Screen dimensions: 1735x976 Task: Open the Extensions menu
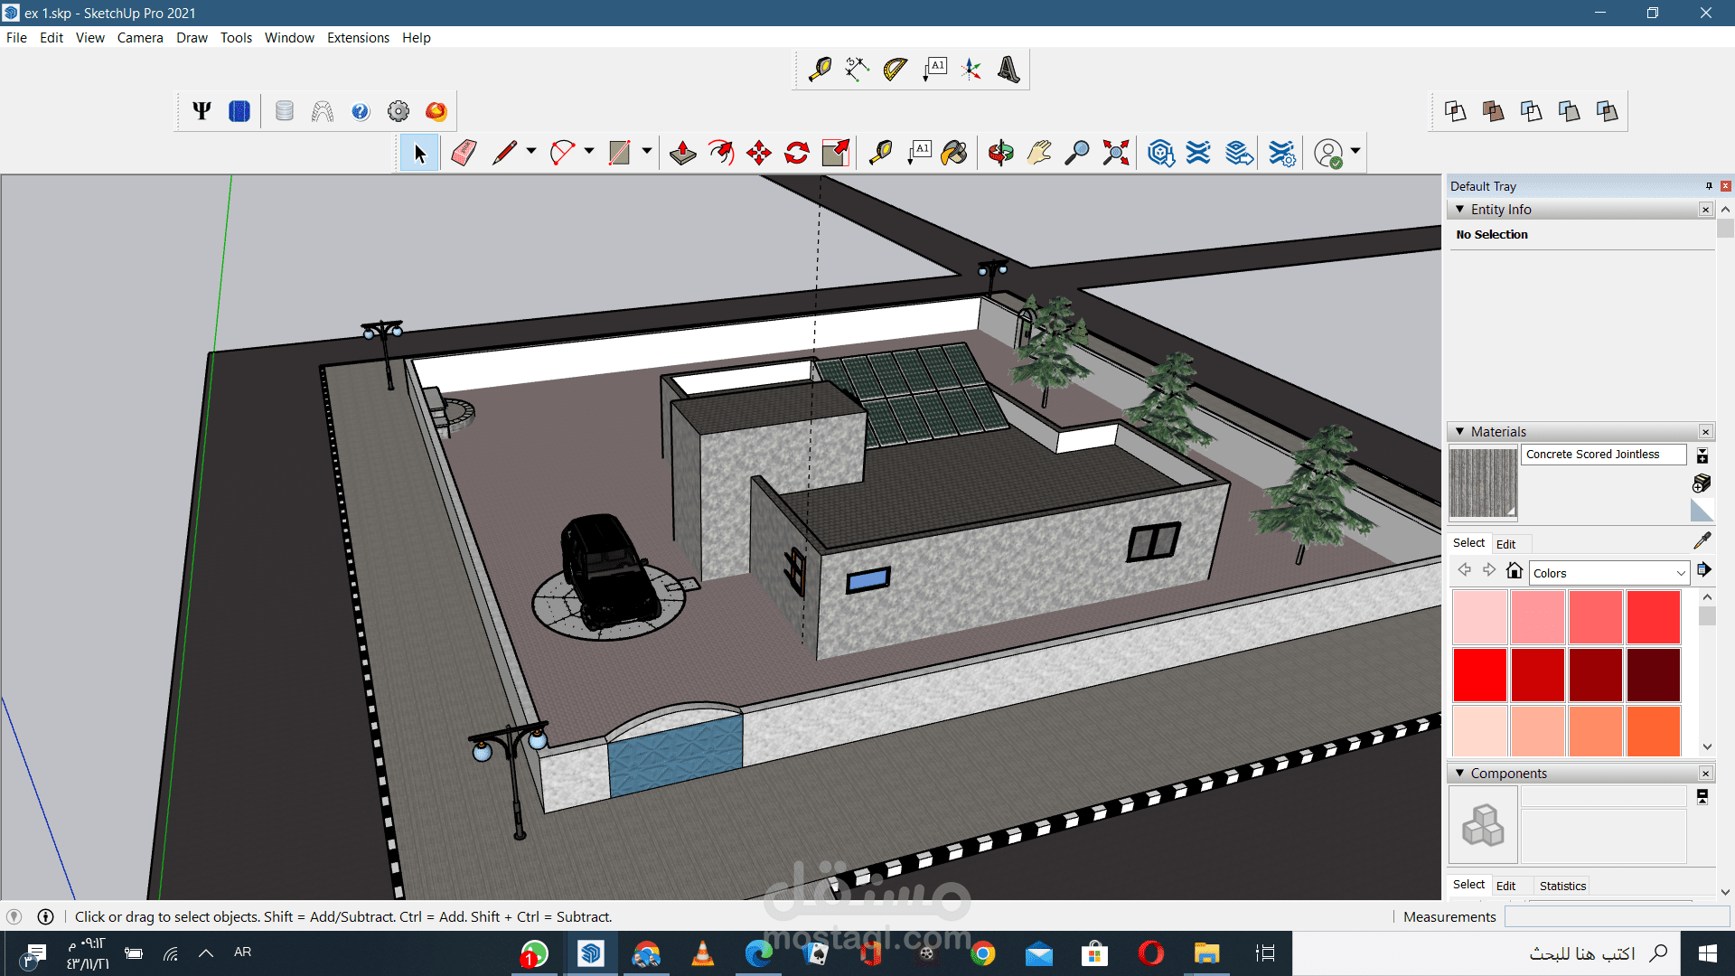coord(358,38)
